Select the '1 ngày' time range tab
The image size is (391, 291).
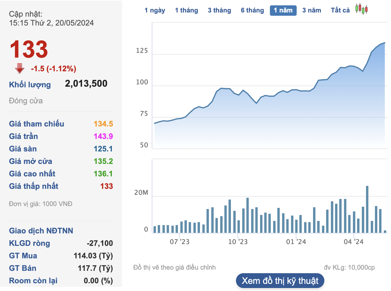tap(155, 10)
